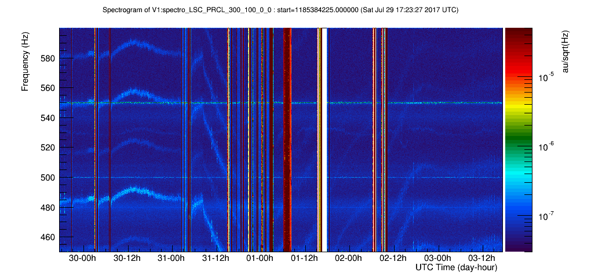Click the au/sqrt(Hz) colorbar label
Viewport: 591px width, 280px height.
(x=566, y=51)
